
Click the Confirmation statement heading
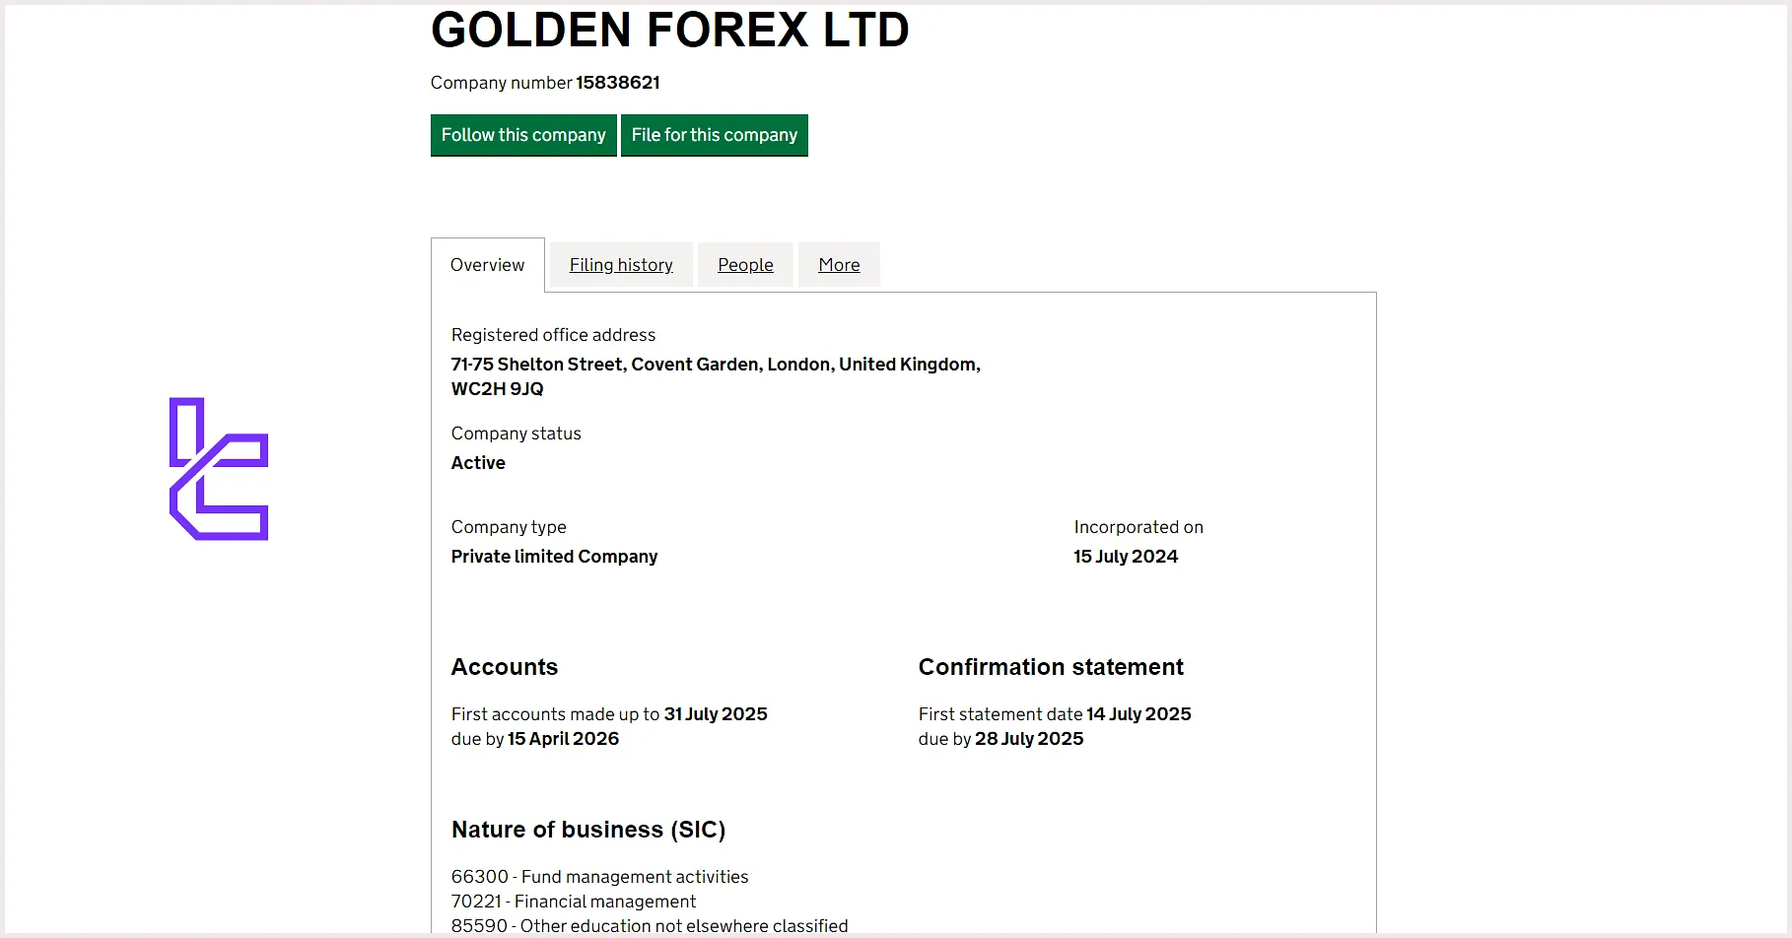[1051, 667]
